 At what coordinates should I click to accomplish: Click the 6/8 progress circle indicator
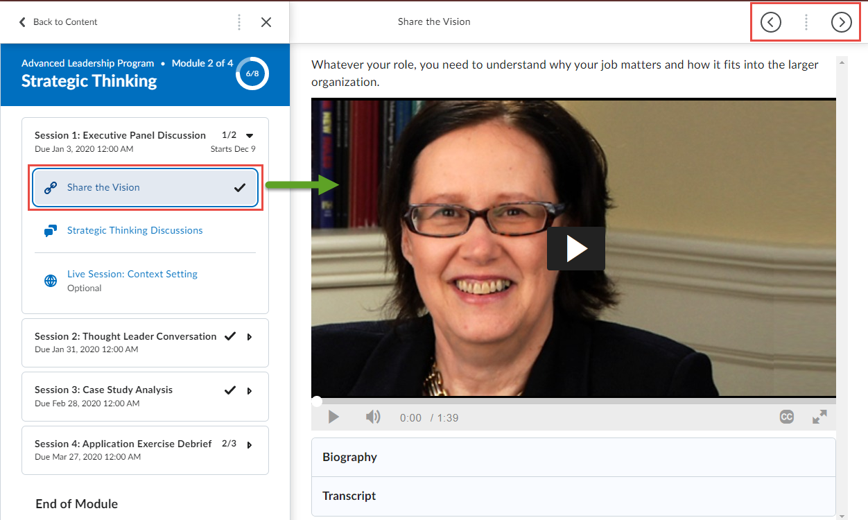(252, 73)
